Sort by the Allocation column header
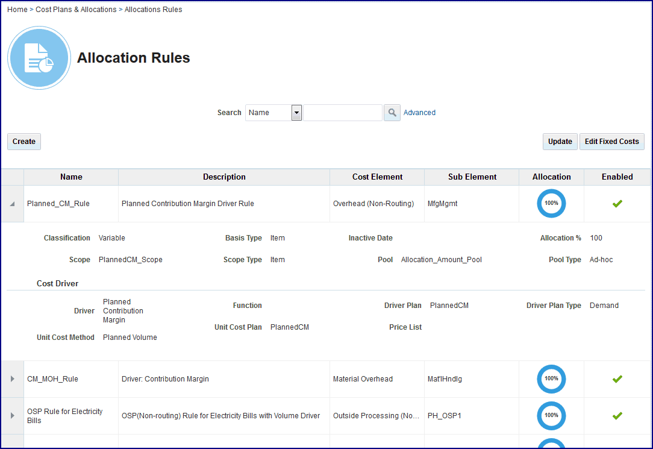This screenshot has width=653, height=449. (x=551, y=177)
